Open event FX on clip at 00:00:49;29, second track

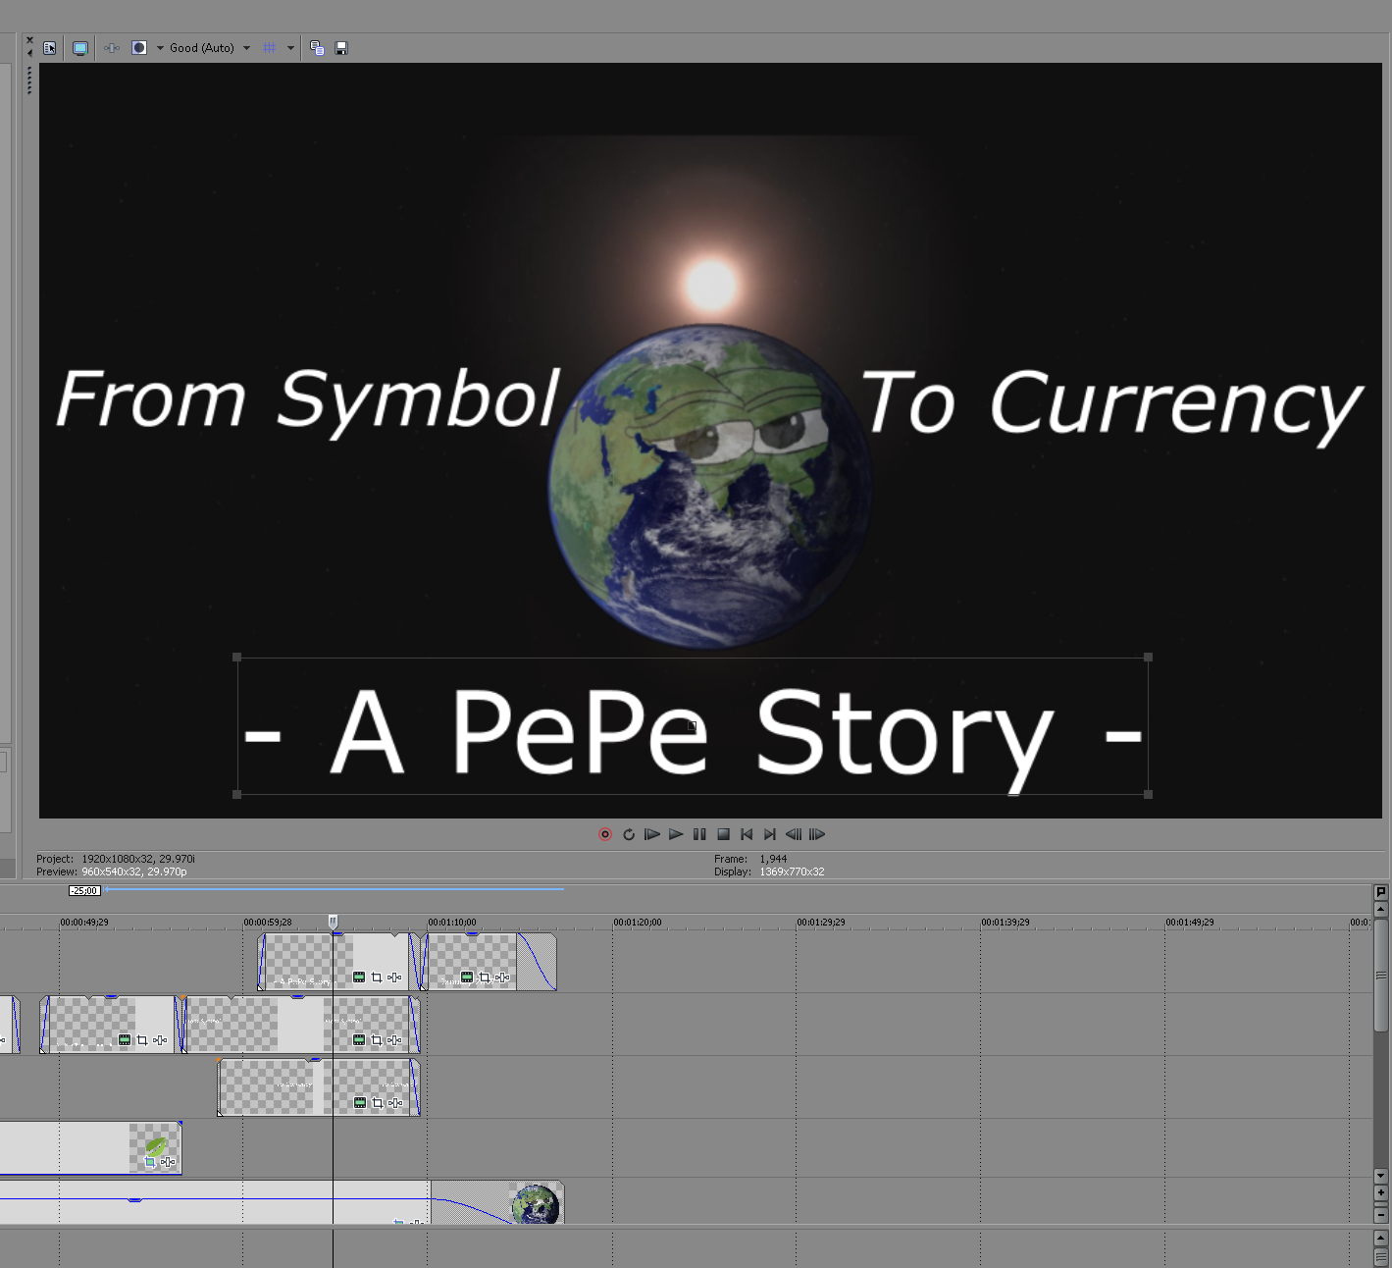click(160, 1040)
